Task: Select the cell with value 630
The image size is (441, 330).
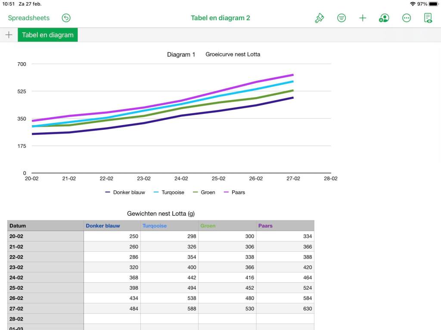Action: click(x=285, y=309)
